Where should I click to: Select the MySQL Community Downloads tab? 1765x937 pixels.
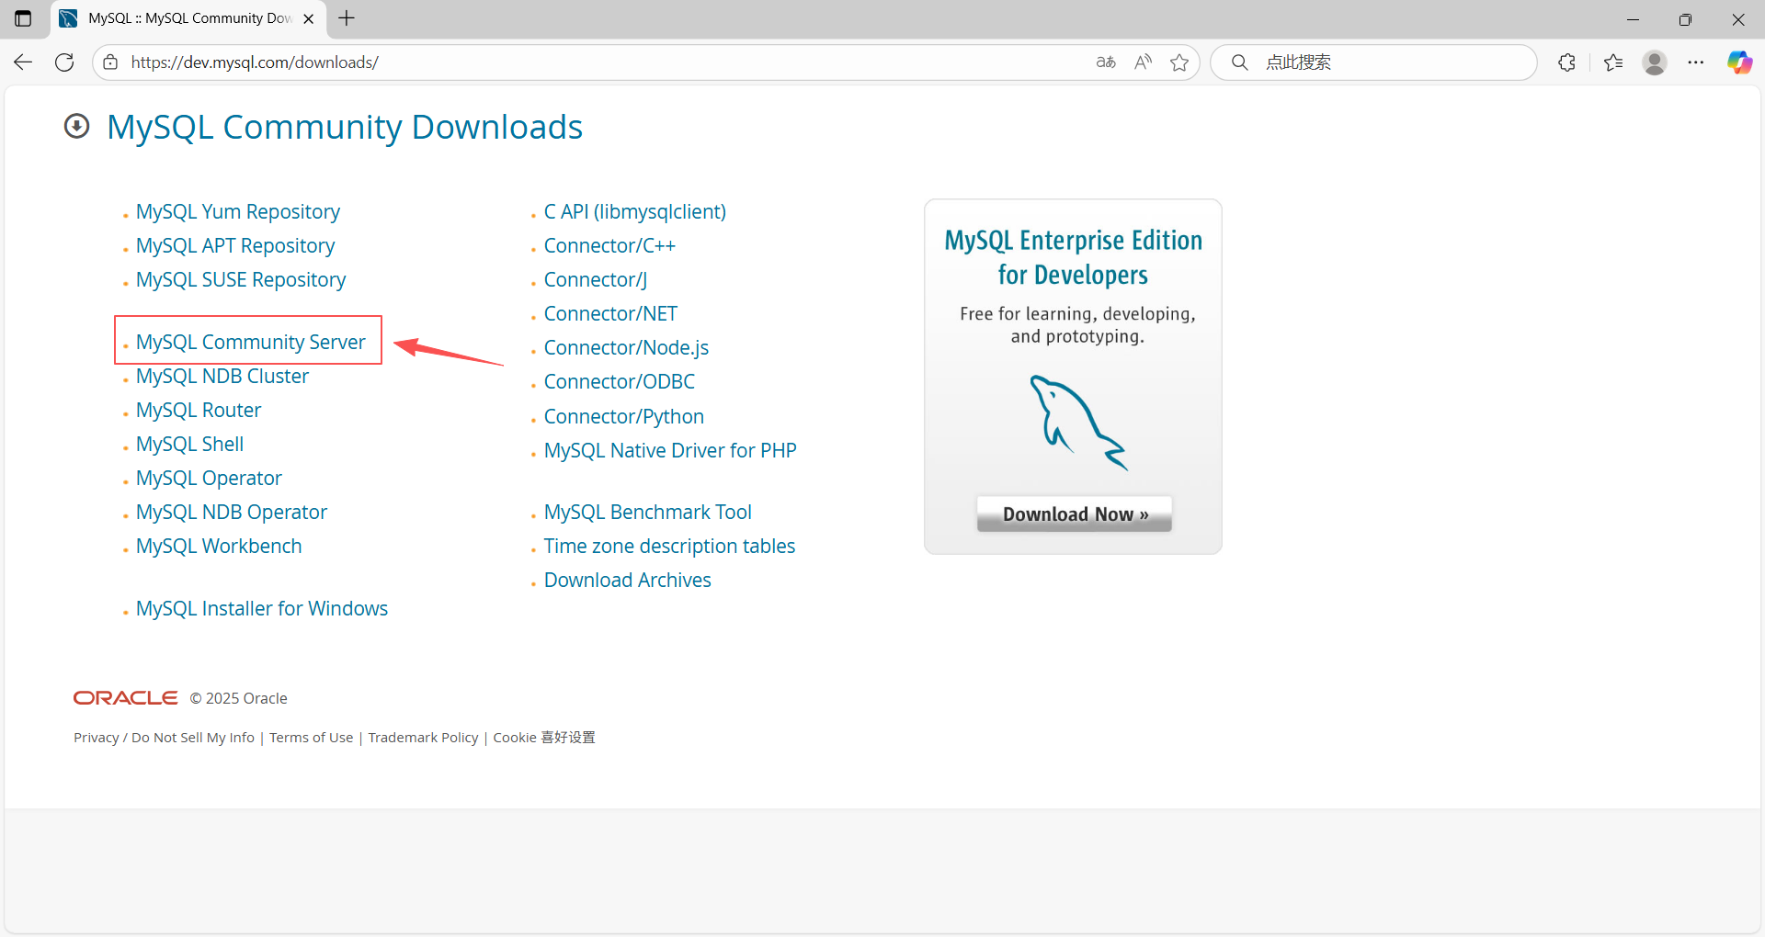coord(189,18)
